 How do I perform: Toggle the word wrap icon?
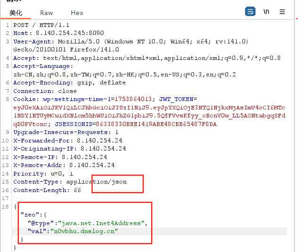click(x=250, y=12)
